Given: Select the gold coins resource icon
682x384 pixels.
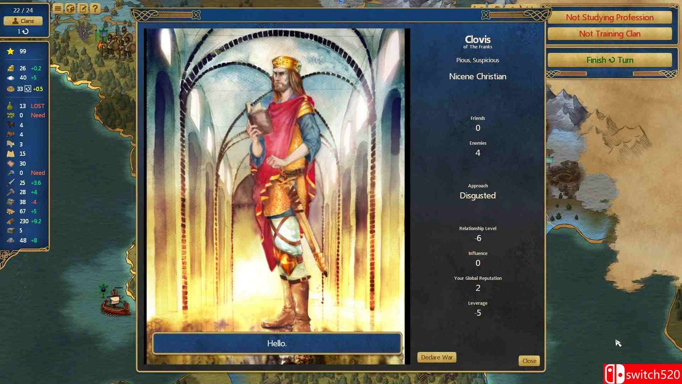Looking at the screenshot, I should coord(11,68).
